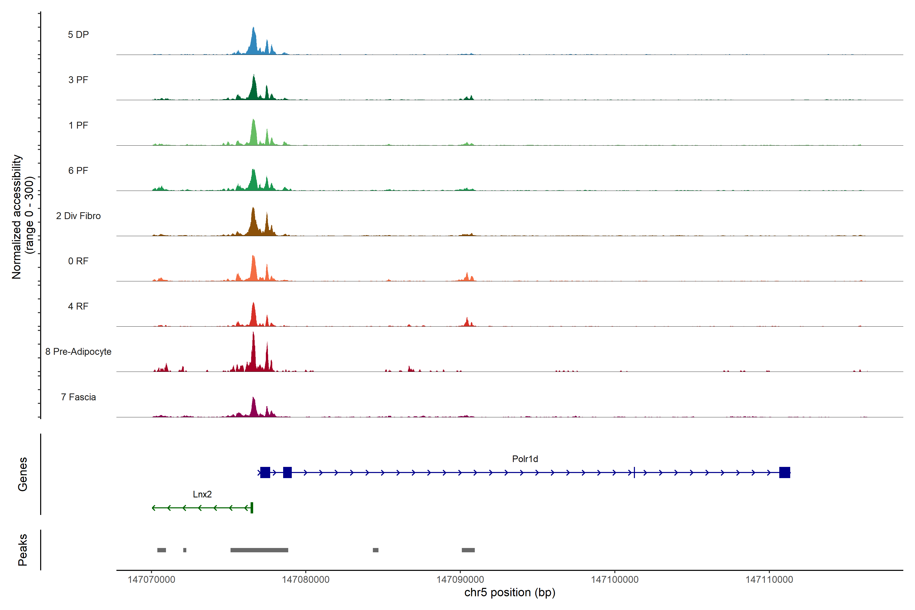The height and width of the screenshot is (610, 915).
Task: Click the gray peak bar near 147090000
Action: point(468,550)
